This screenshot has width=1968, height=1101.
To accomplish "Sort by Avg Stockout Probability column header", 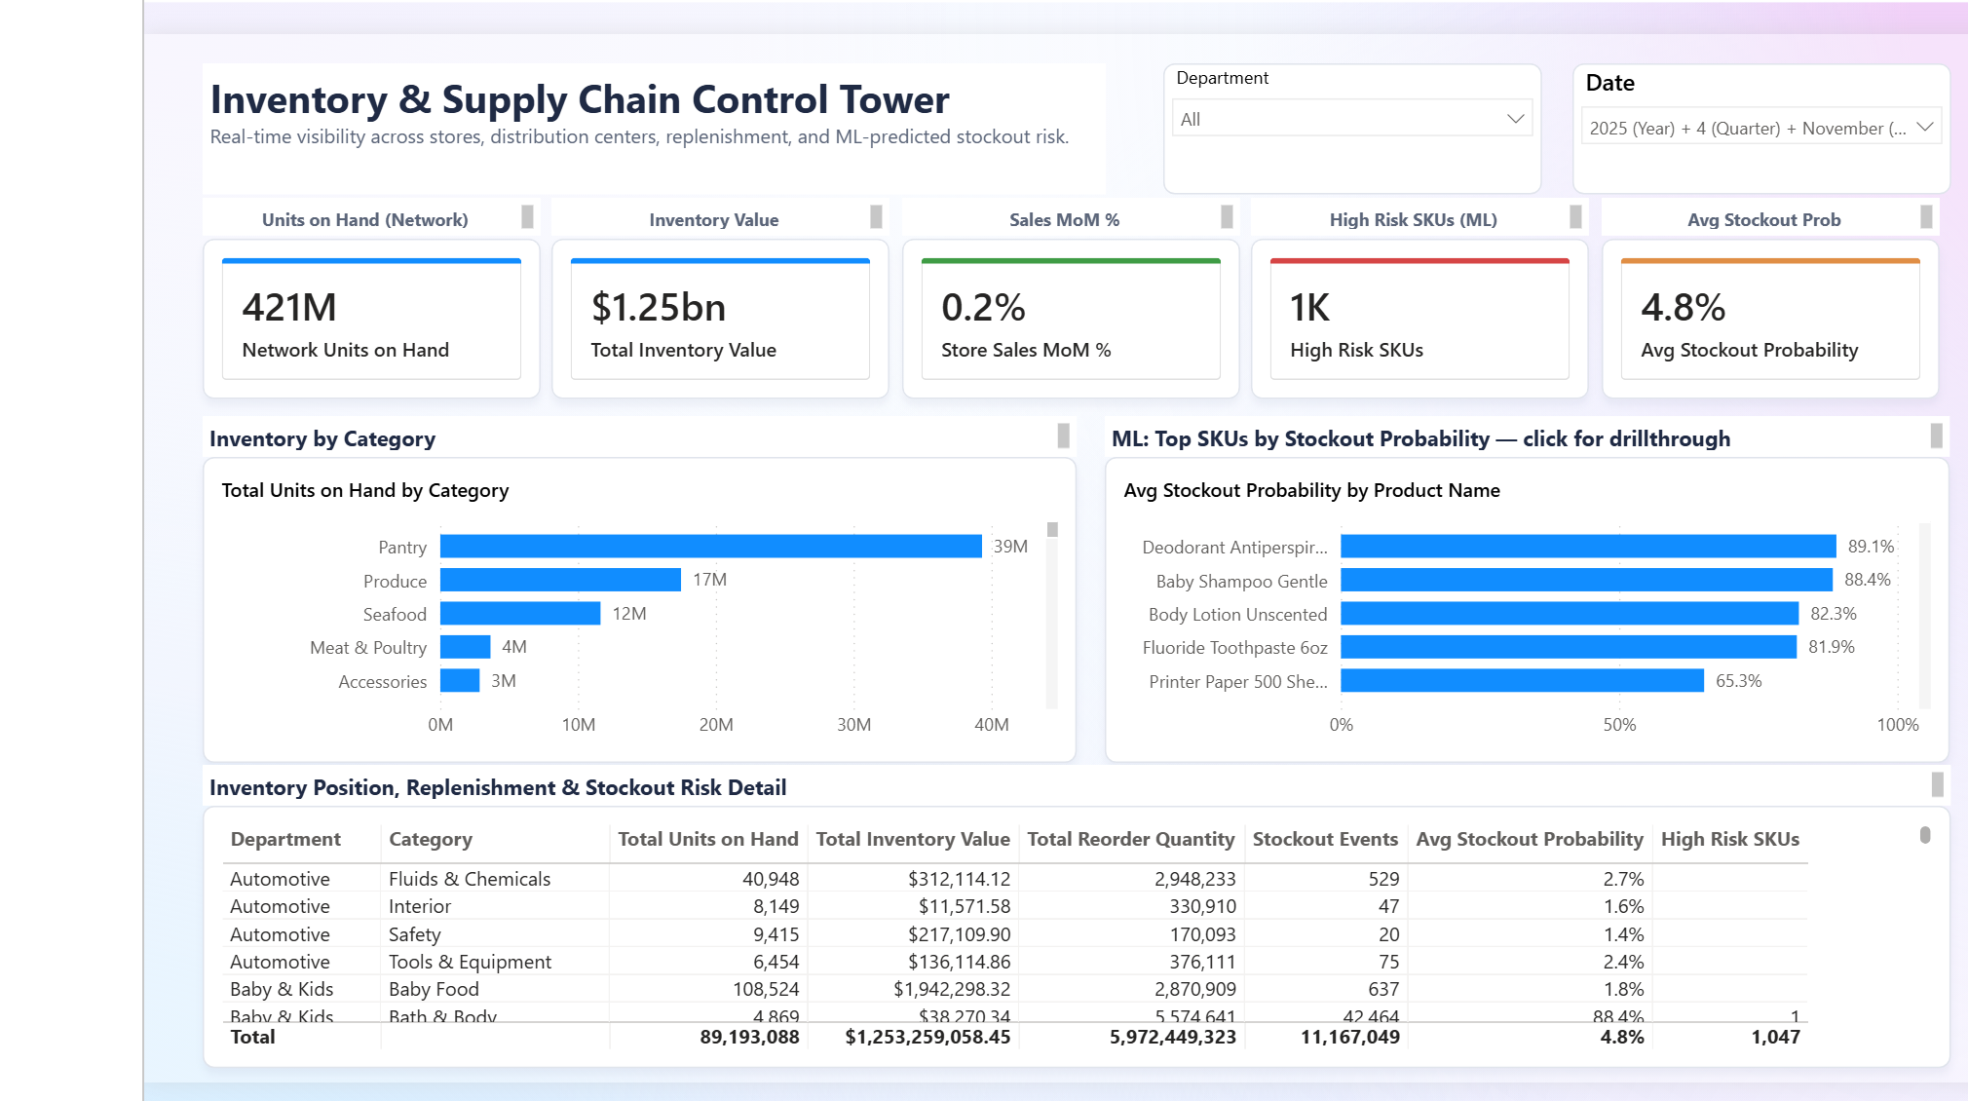I will 1530,839.
